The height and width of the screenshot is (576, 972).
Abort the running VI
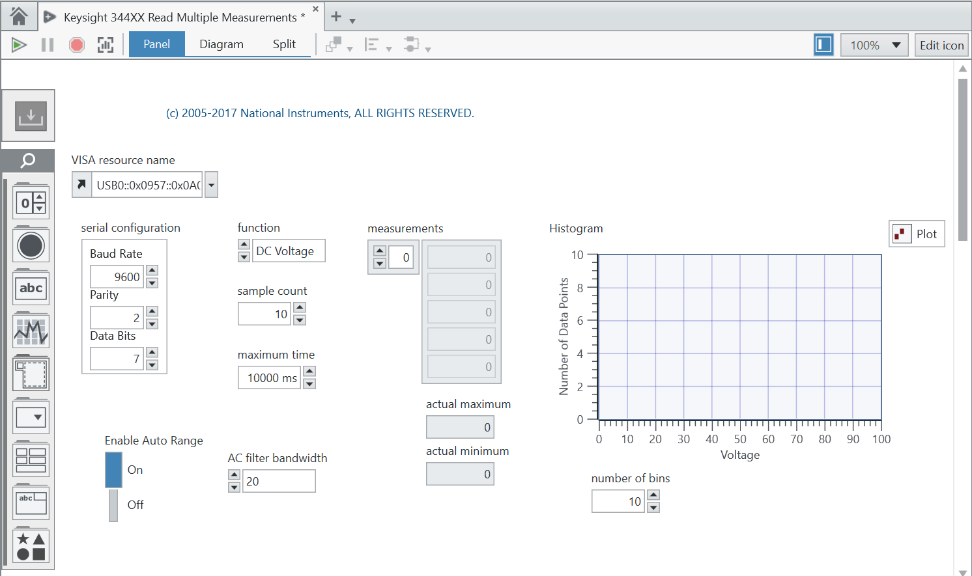tap(76, 44)
